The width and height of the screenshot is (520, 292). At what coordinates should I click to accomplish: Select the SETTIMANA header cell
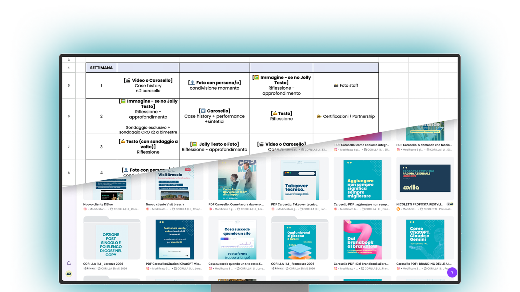[101, 68]
